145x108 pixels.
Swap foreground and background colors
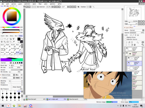pos(22,38)
